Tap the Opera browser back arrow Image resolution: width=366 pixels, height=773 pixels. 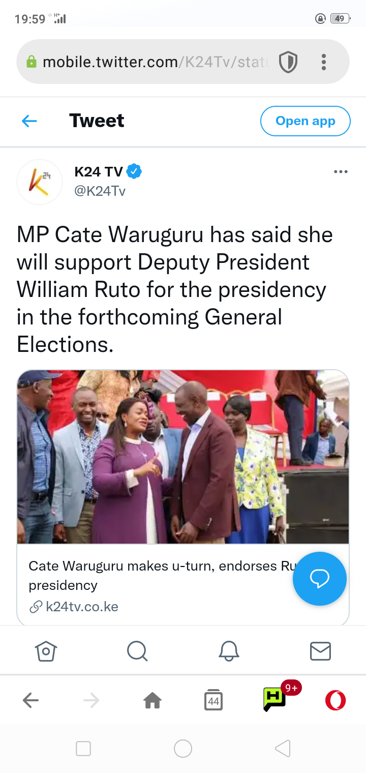point(30,701)
